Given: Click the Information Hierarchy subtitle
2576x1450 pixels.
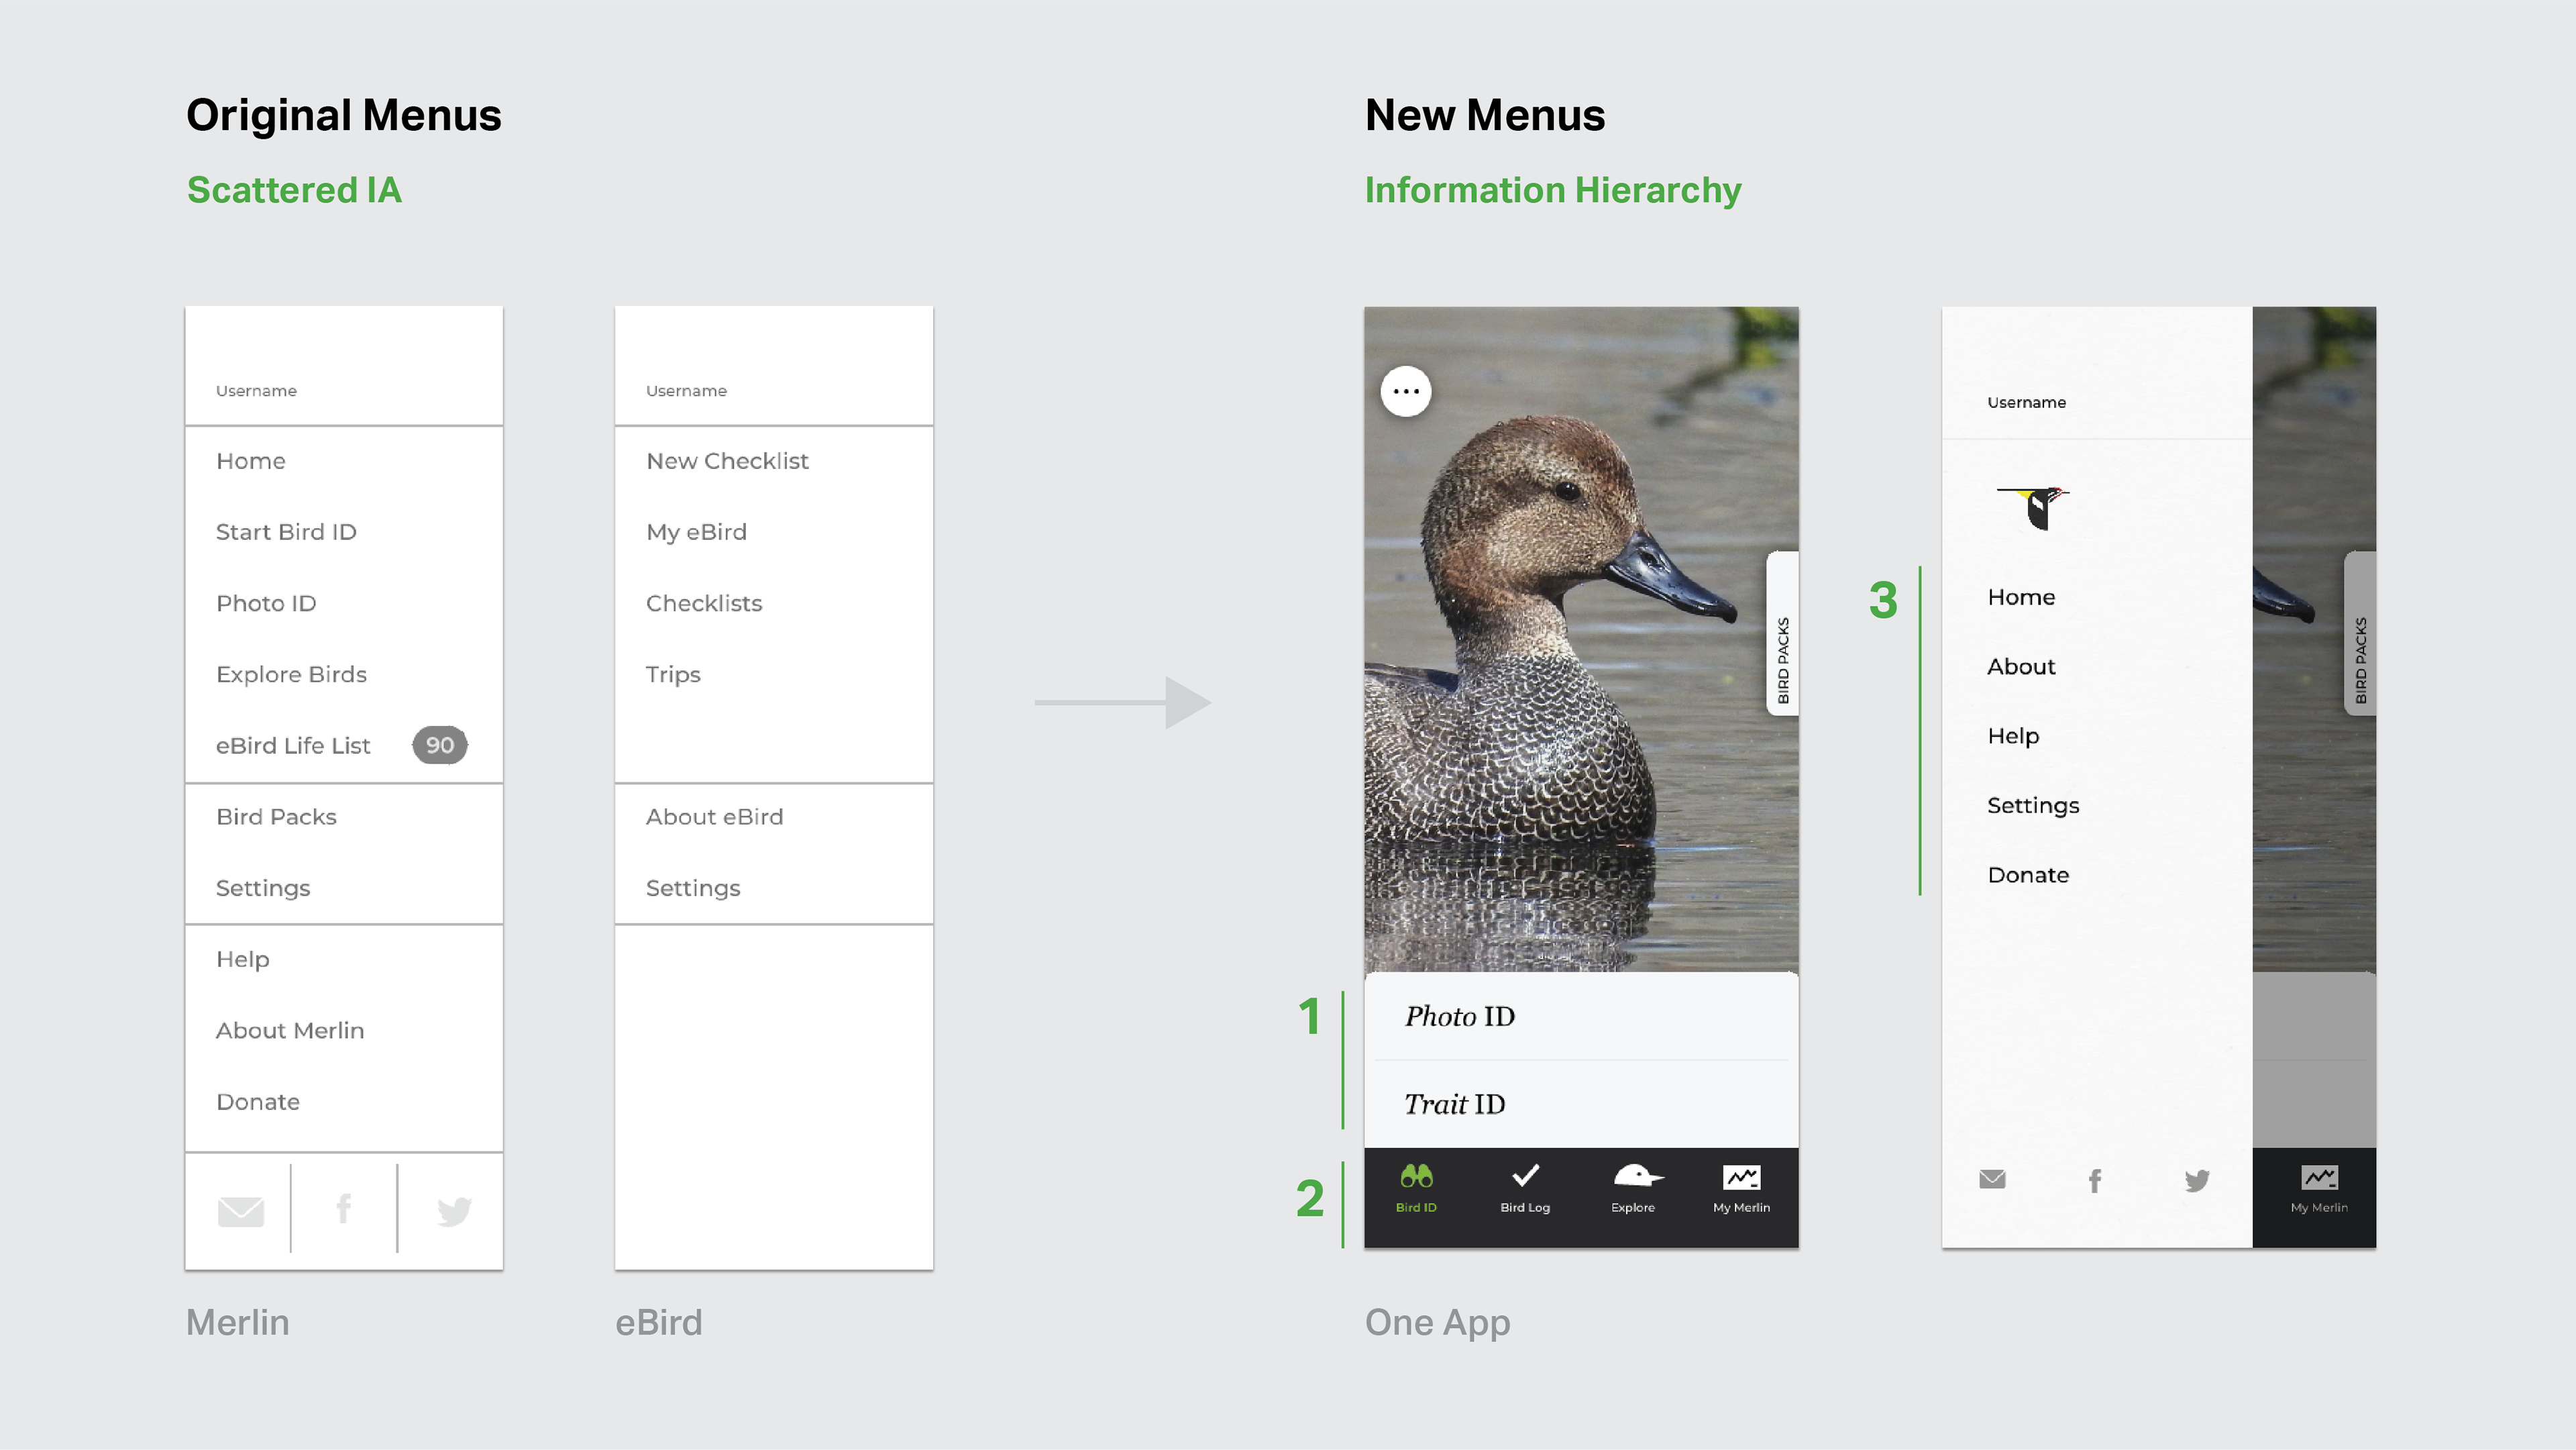Looking at the screenshot, I should click(1553, 190).
